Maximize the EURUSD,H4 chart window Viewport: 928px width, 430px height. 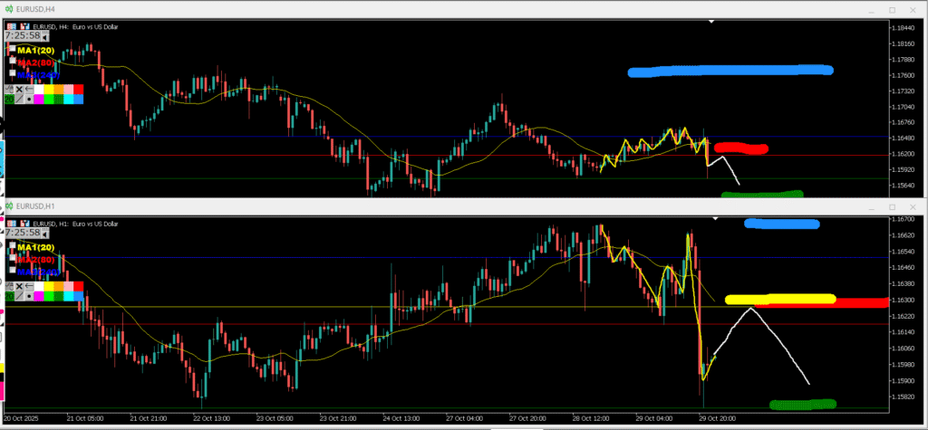click(x=891, y=10)
